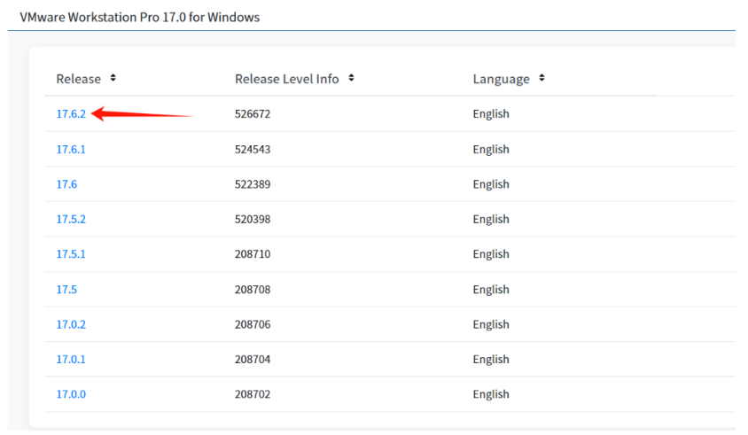Open the 17.5 release link

point(66,290)
